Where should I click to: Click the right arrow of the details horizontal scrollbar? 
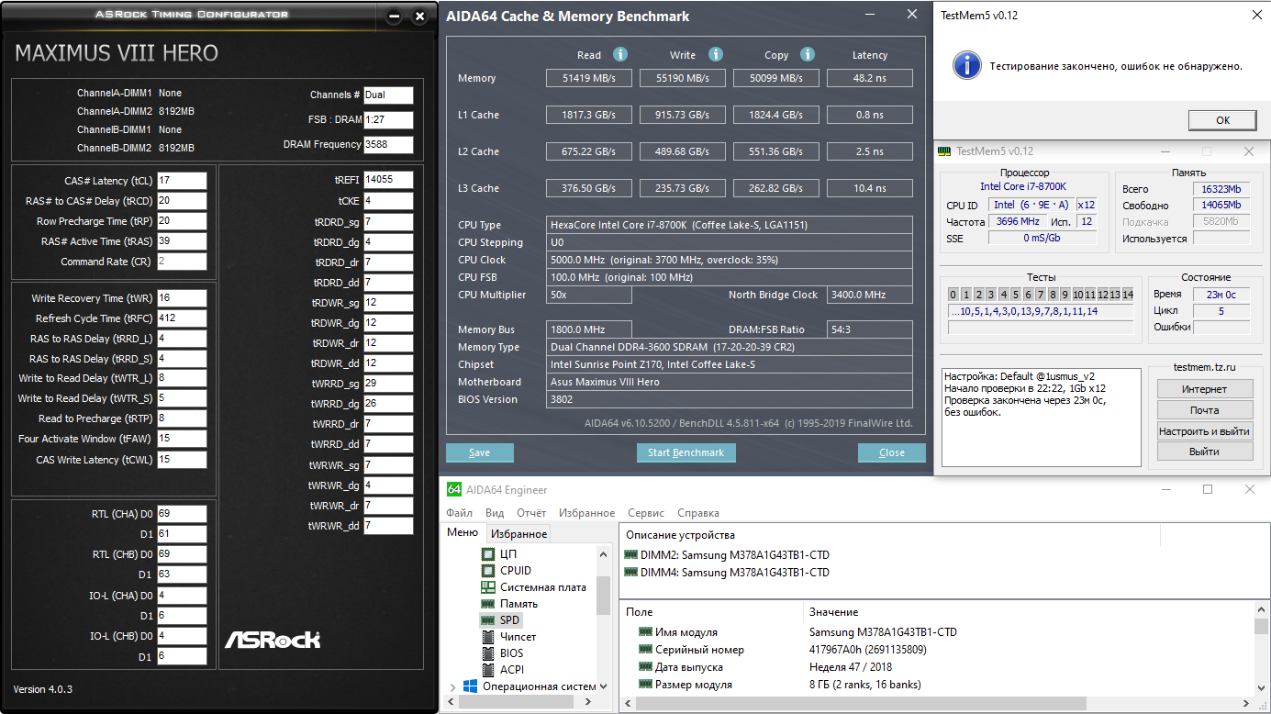pyautogui.click(x=1247, y=704)
